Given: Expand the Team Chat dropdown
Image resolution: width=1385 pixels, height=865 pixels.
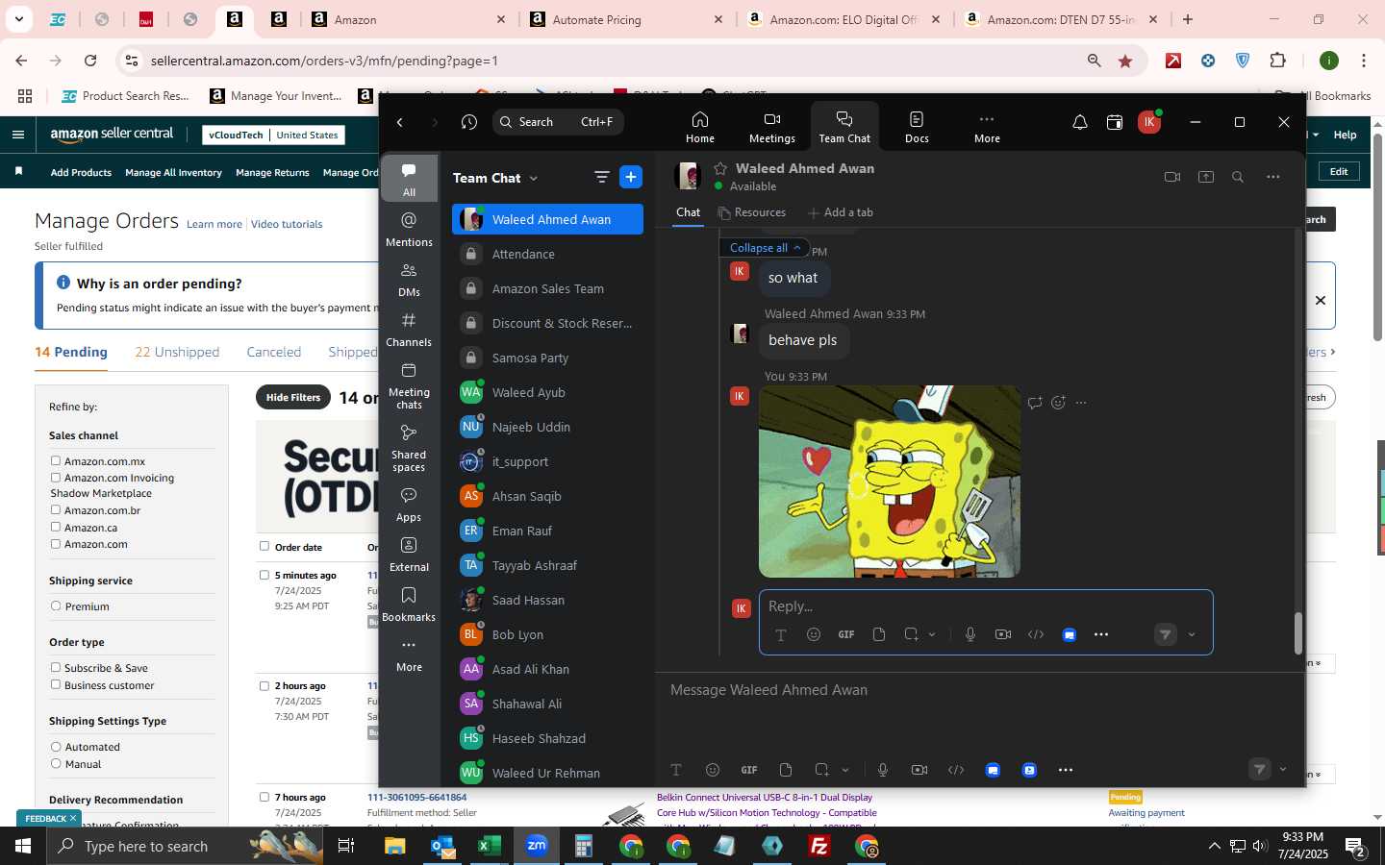Looking at the screenshot, I should (x=534, y=178).
